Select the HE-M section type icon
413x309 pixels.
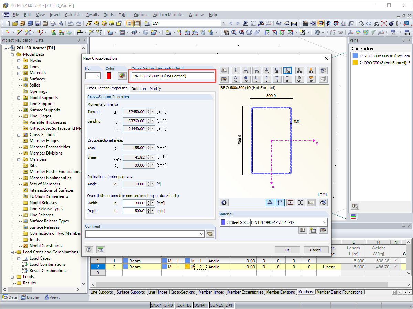[x=266, y=70]
